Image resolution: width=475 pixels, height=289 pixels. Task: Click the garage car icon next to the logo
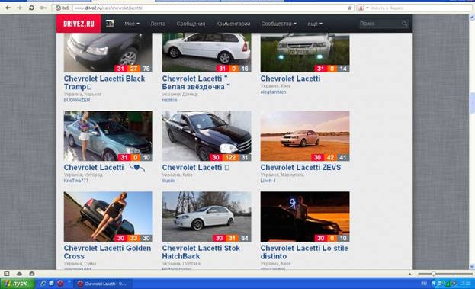tap(109, 24)
